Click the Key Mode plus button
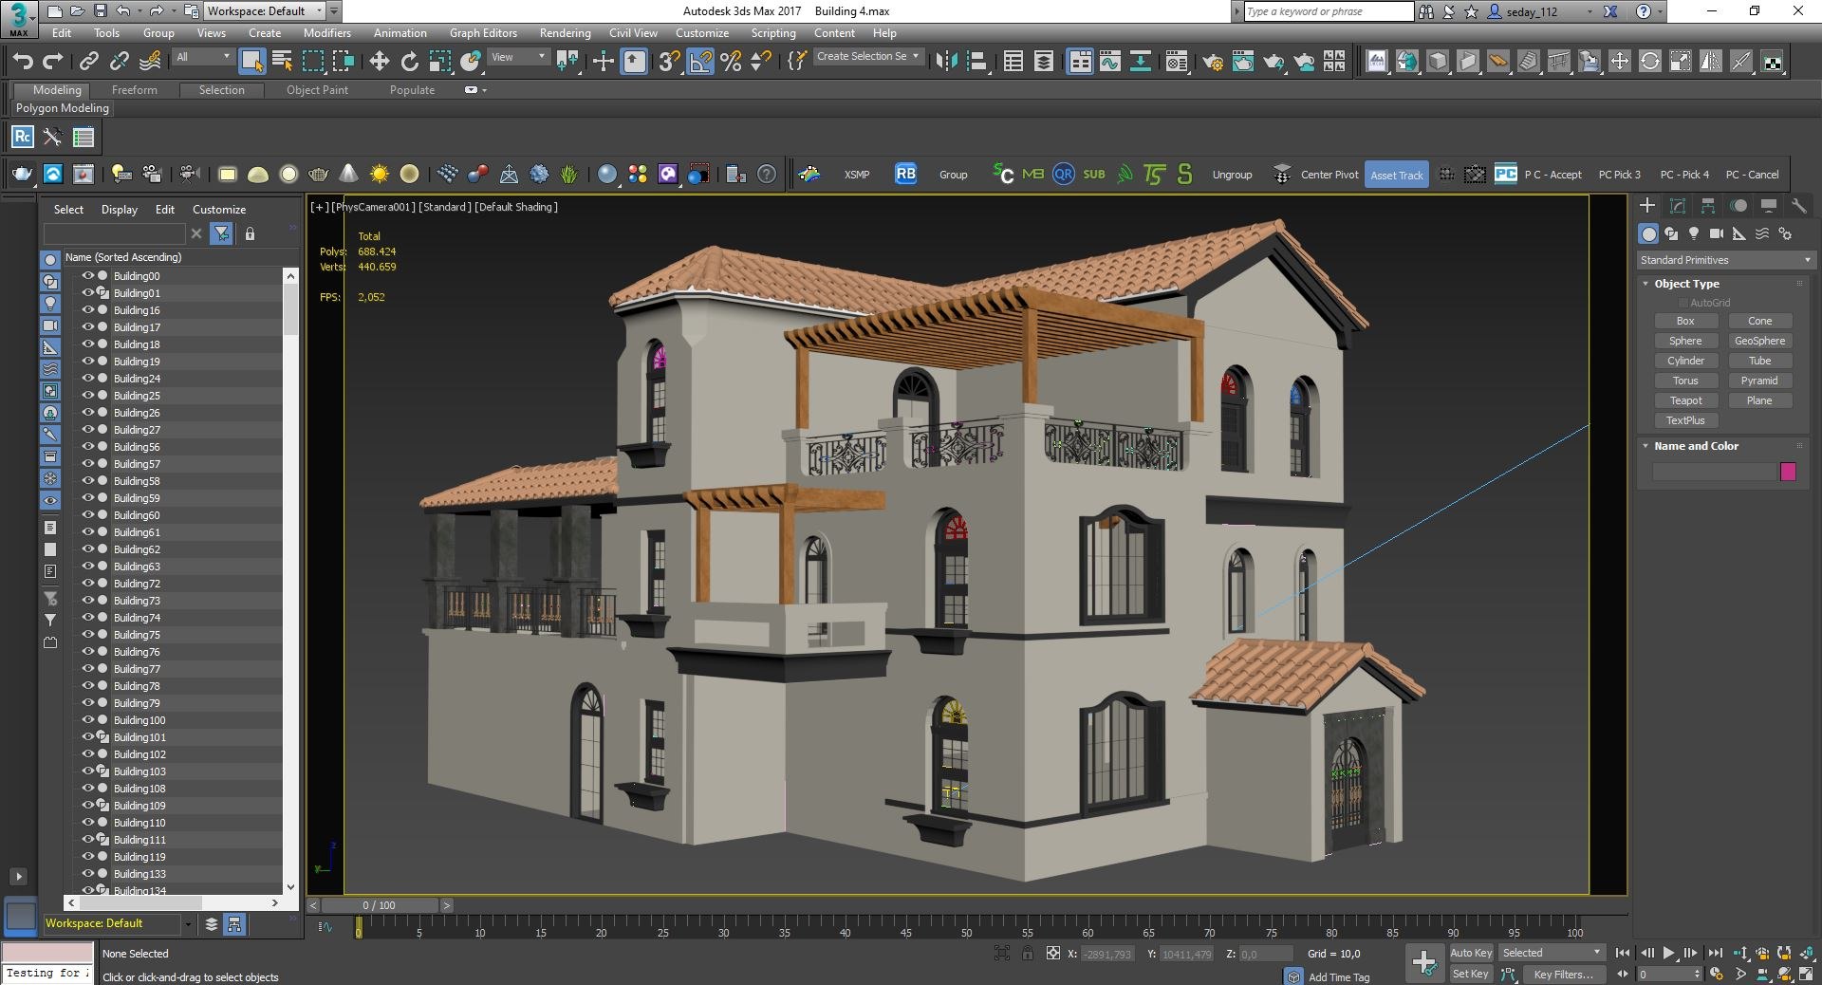The width and height of the screenshot is (1822, 985). [x=1424, y=962]
